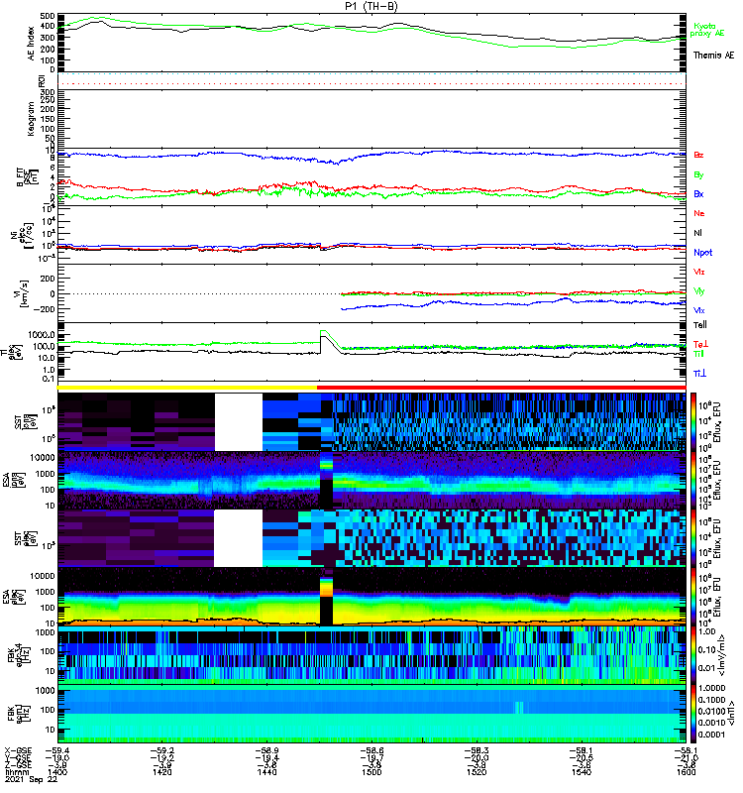Pick the blue Bx legend entry
This screenshot has width=743, height=793.
point(698,193)
